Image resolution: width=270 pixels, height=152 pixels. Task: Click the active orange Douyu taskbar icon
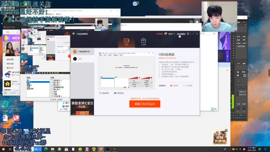pos(101,149)
